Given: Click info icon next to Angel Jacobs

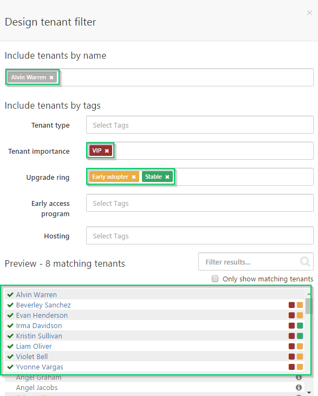Looking at the screenshot, I should [298, 387].
